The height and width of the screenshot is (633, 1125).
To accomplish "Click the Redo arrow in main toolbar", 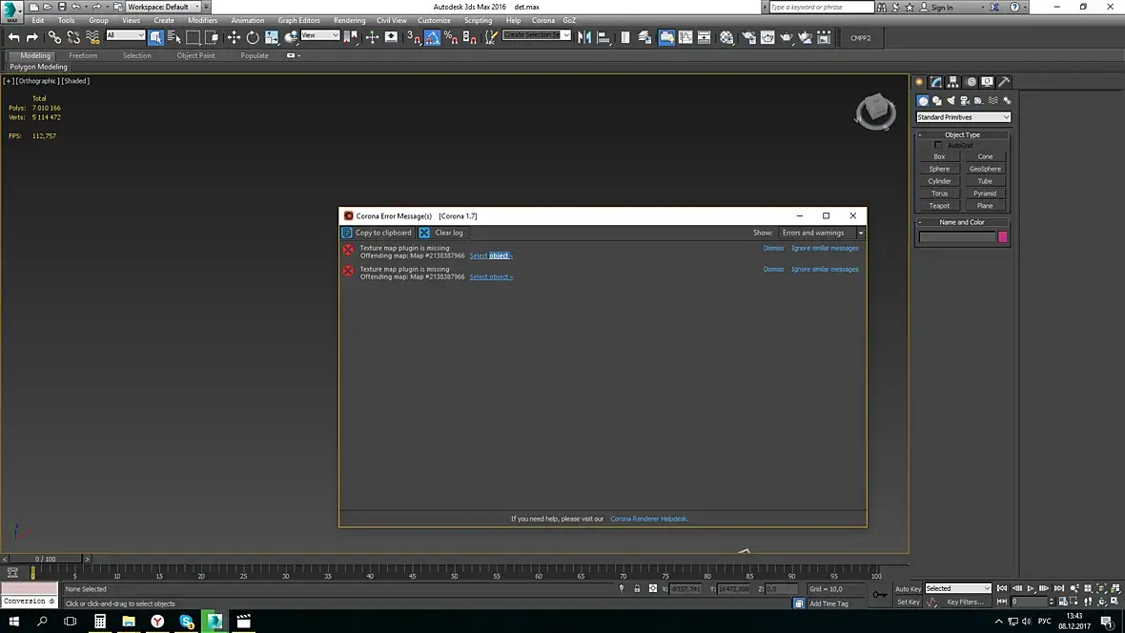I will 31,37.
